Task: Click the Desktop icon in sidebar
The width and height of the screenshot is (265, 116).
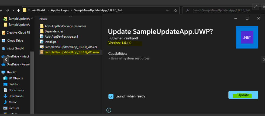Action: (x=5, y=84)
